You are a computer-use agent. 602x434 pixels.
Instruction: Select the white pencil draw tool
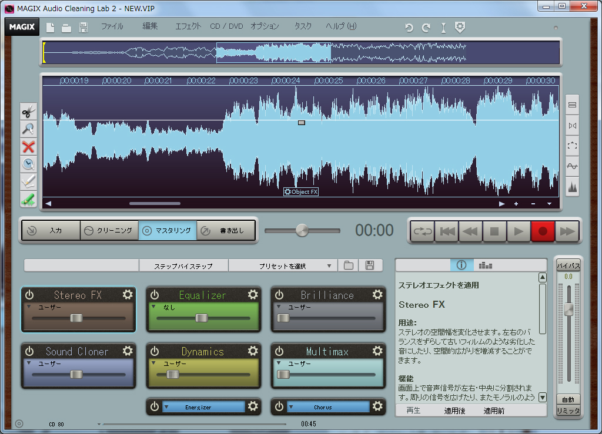click(x=28, y=181)
